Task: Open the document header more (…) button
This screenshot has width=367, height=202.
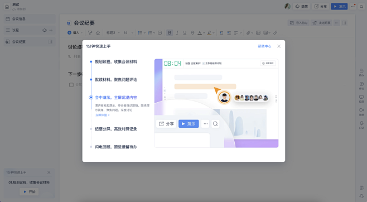Action: tap(336, 23)
